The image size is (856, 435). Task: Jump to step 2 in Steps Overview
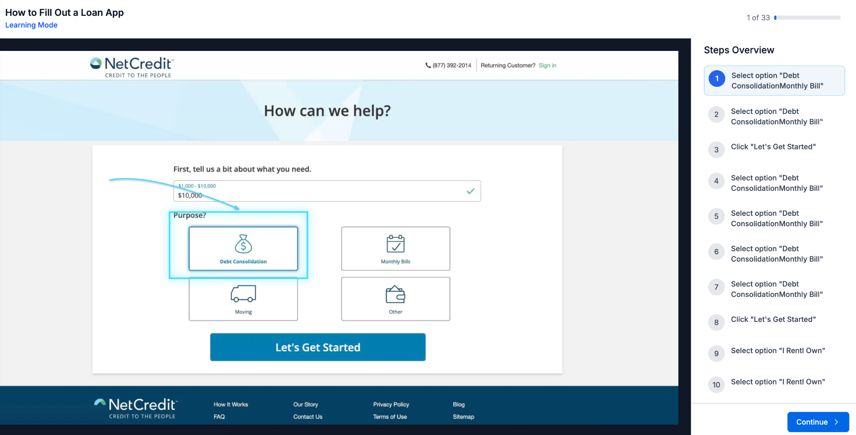774,116
